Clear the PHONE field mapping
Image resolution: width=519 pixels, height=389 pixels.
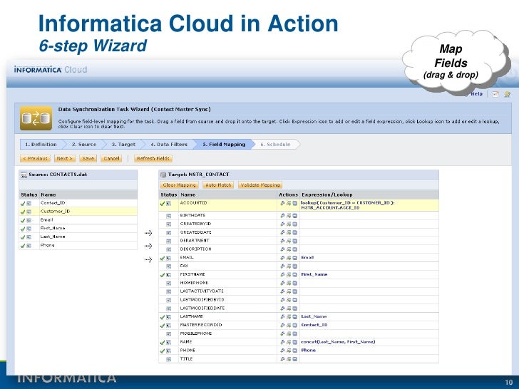tap(294, 351)
